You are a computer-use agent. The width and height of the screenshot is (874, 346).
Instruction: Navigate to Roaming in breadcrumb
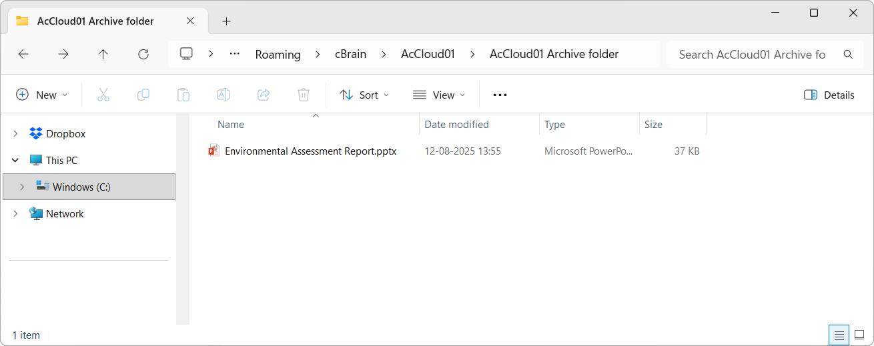click(278, 54)
